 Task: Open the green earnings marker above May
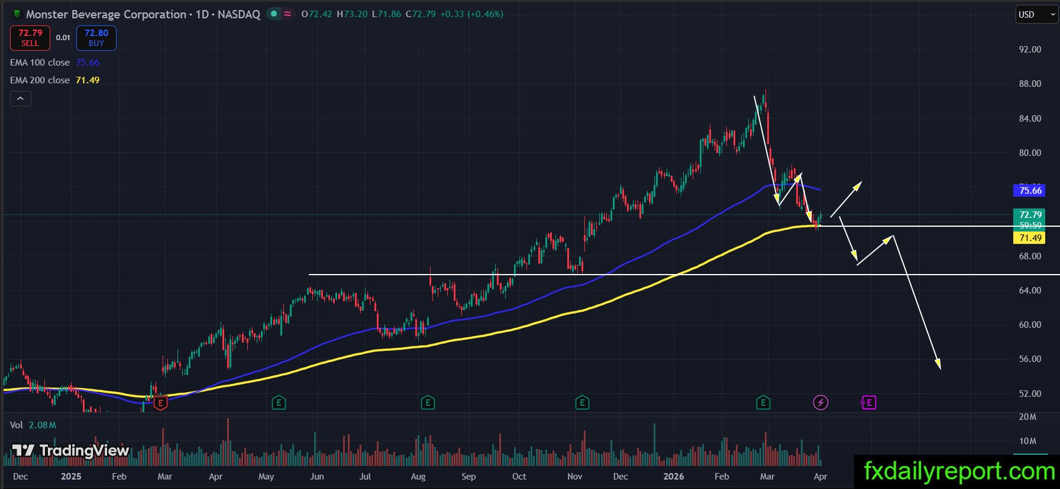[x=279, y=403]
